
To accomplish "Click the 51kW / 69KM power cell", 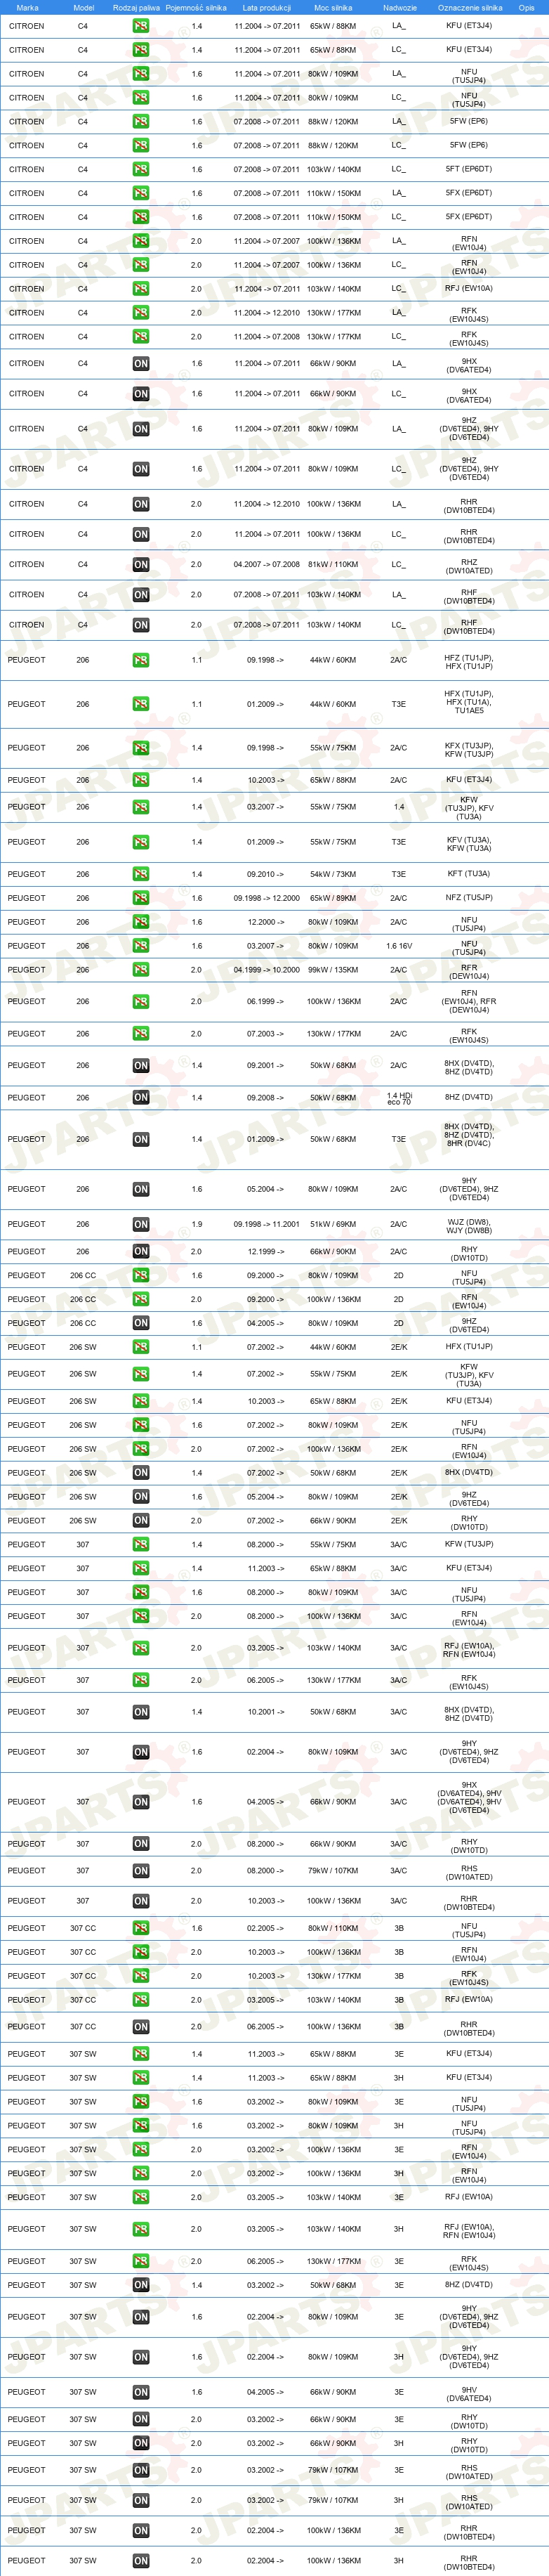I will pyautogui.click(x=333, y=1225).
